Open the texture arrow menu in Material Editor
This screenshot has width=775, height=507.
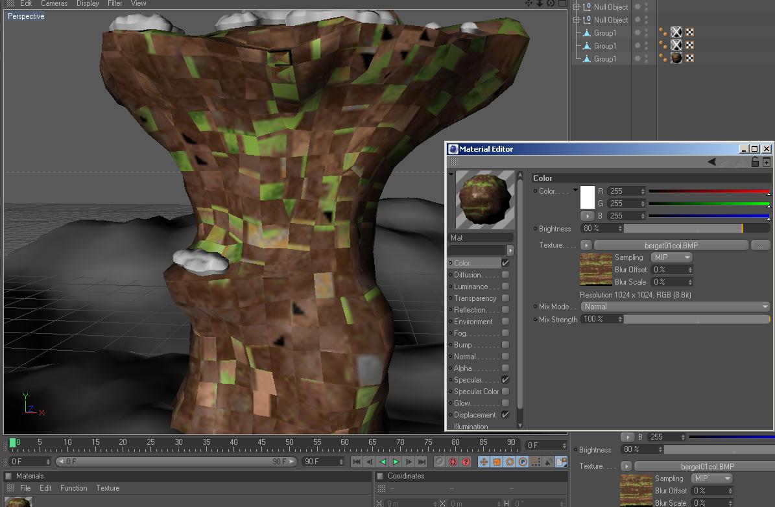click(586, 245)
